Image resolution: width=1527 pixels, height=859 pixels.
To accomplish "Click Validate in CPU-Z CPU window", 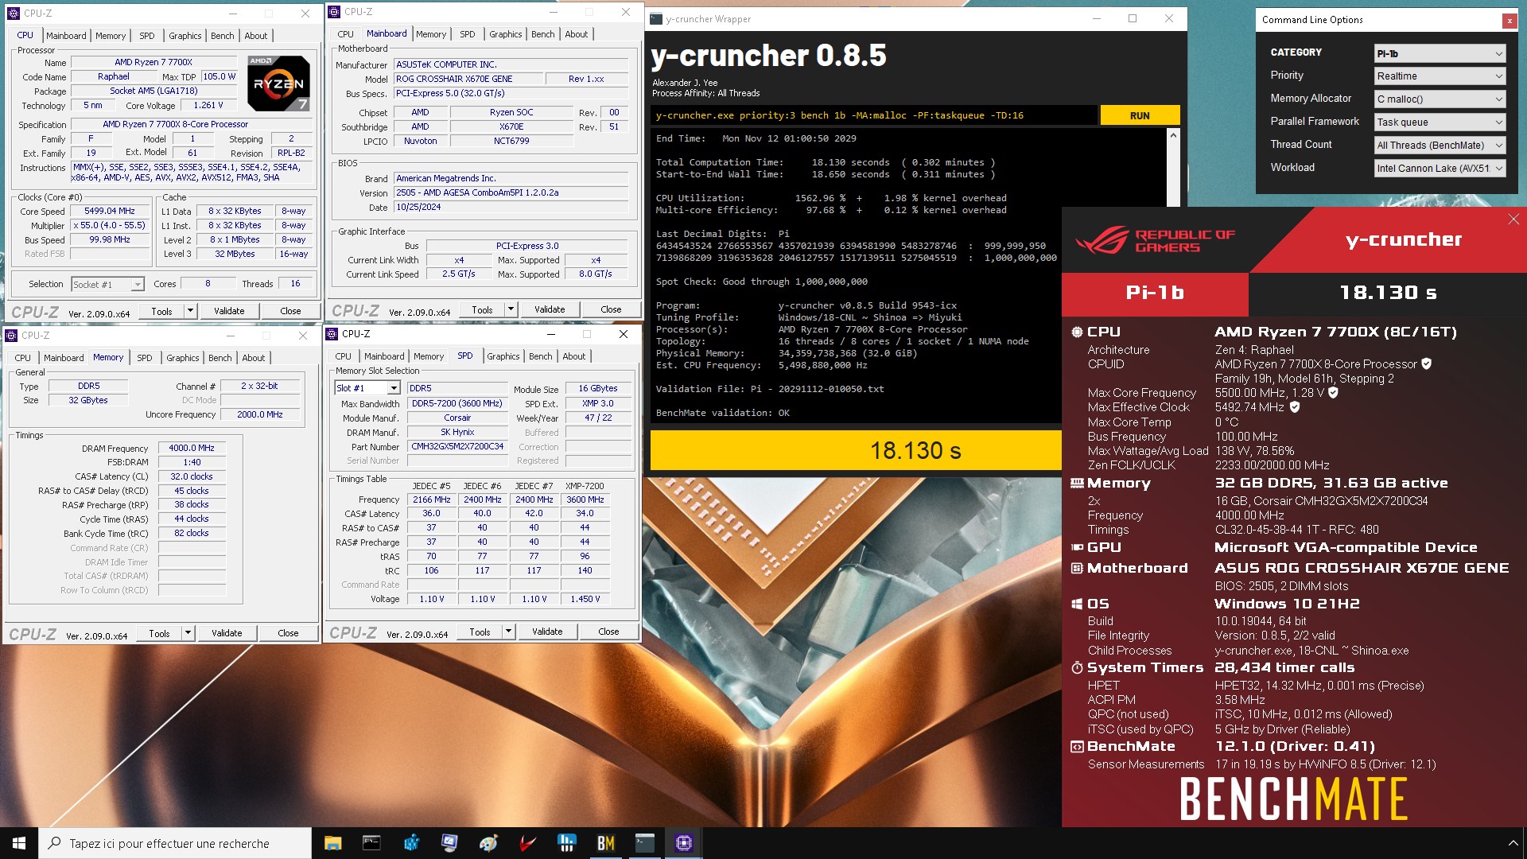I will click(229, 311).
